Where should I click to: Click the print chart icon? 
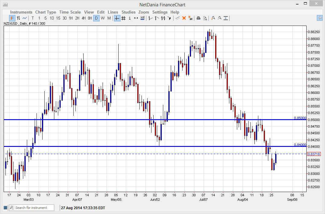point(198,18)
